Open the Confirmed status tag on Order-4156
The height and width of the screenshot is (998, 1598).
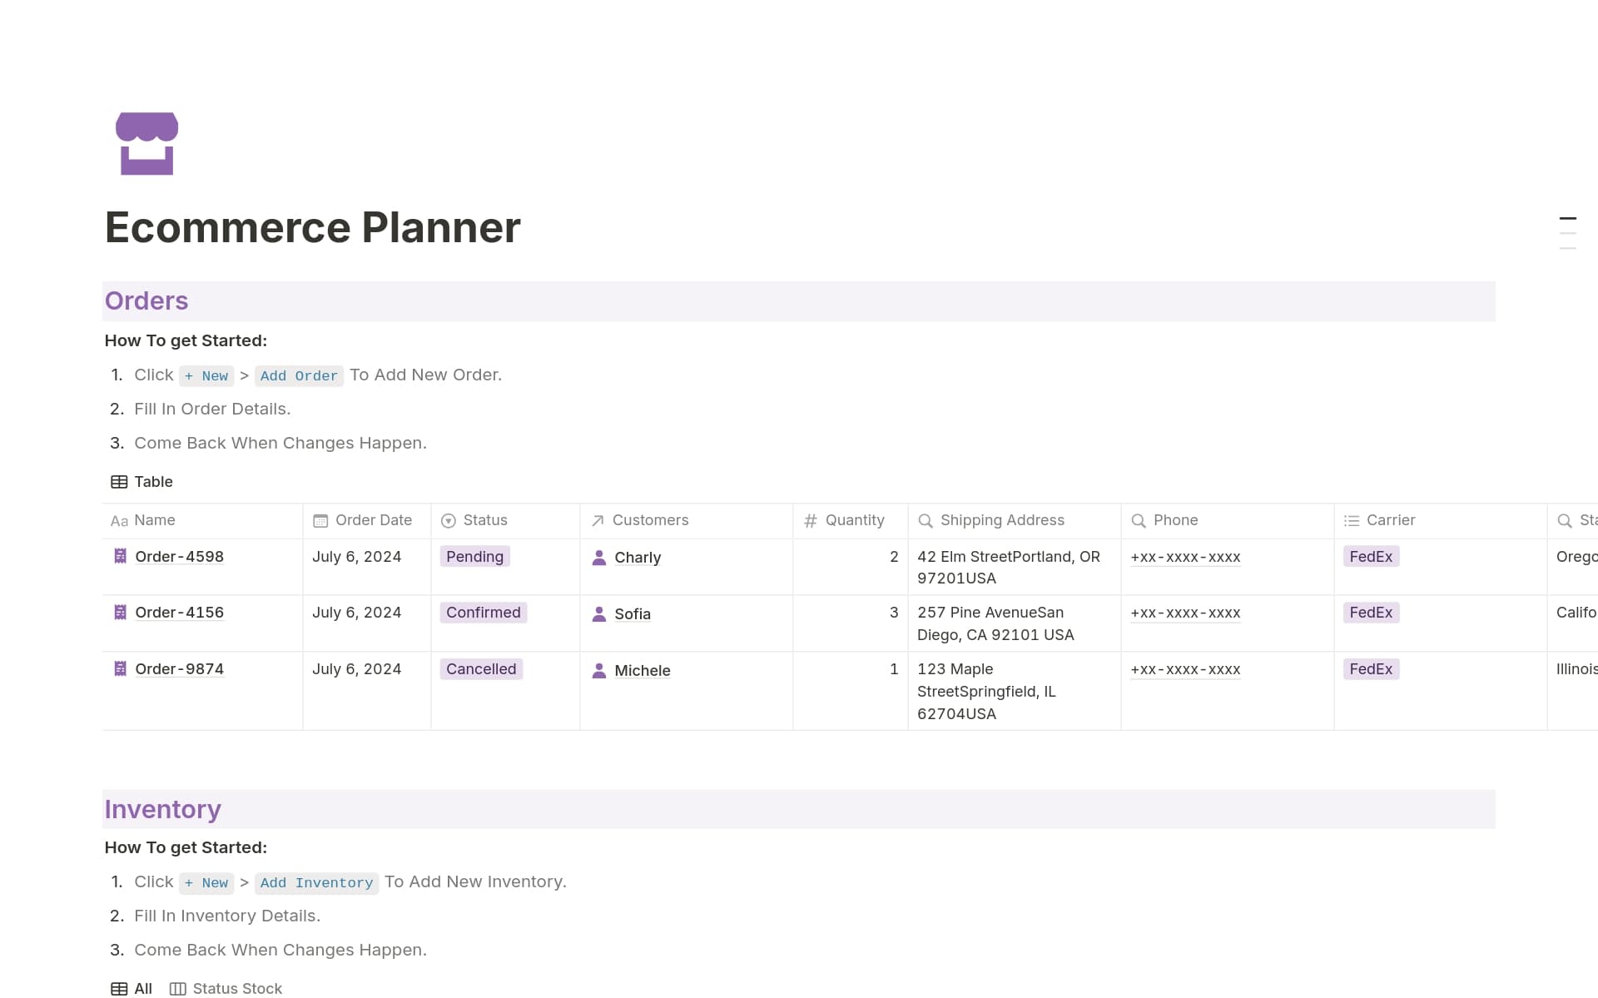pos(483,612)
